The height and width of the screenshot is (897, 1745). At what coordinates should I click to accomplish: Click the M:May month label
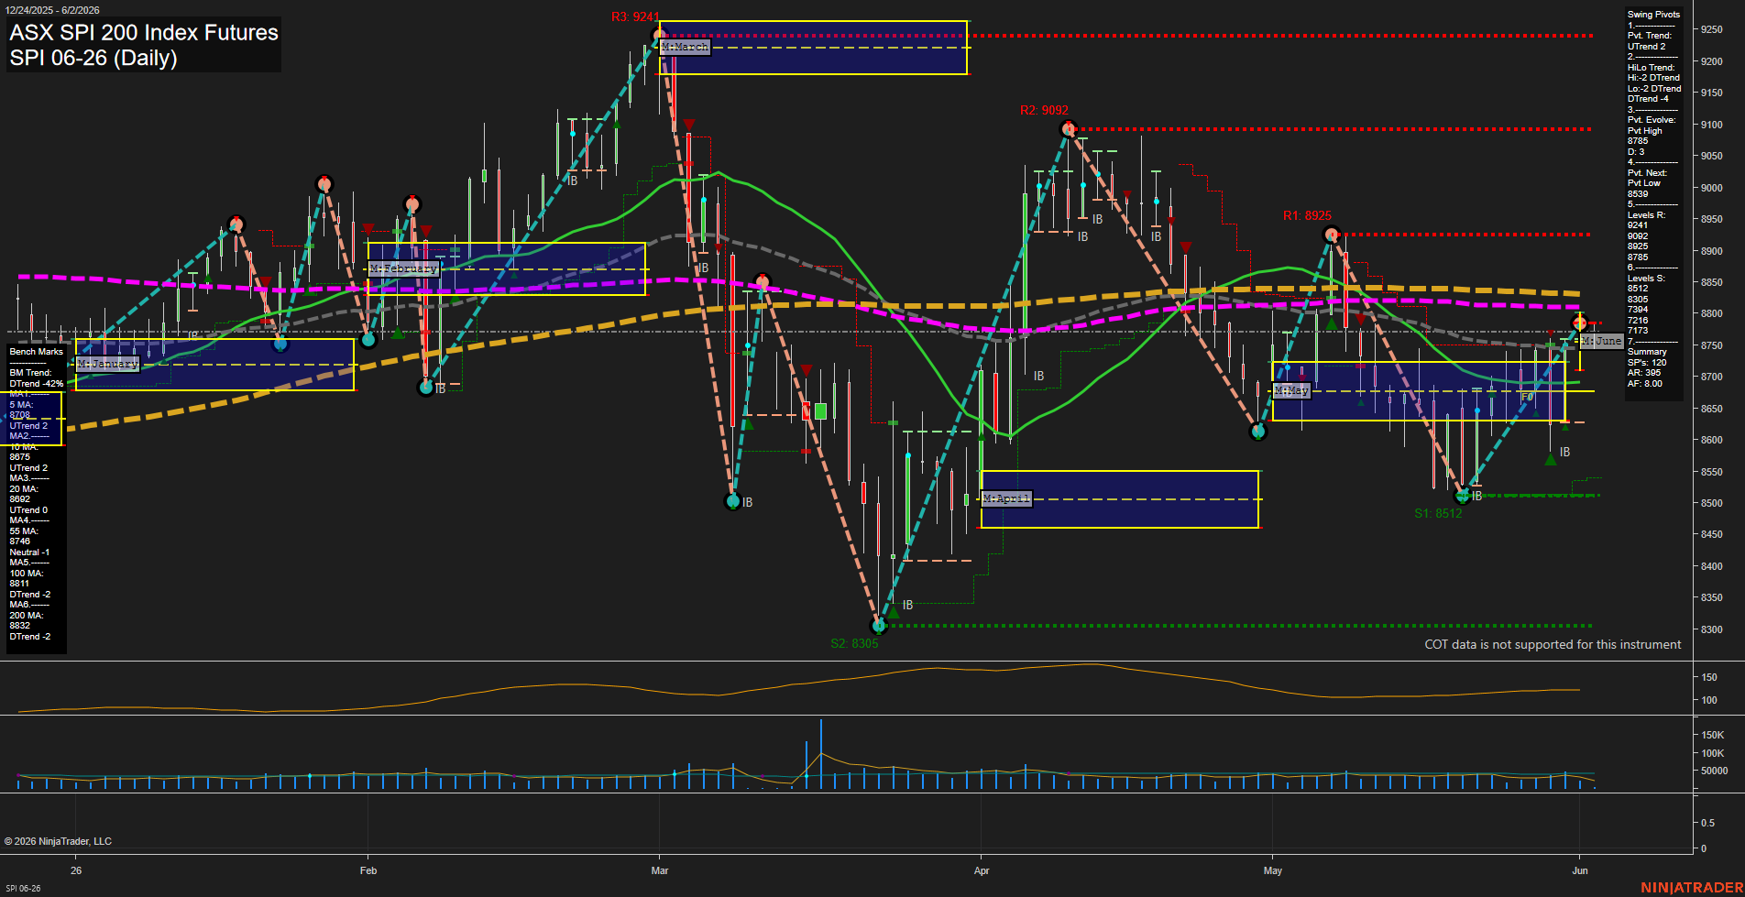tap(1291, 390)
